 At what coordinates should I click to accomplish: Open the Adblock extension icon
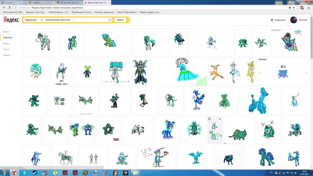pyautogui.click(x=302, y=8)
